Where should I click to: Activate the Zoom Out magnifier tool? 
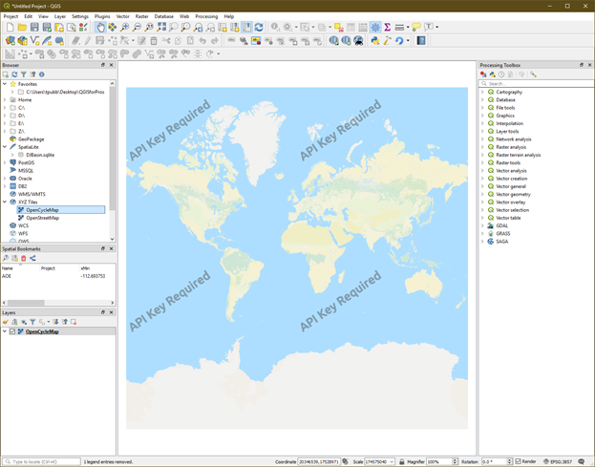coord(137,27)
